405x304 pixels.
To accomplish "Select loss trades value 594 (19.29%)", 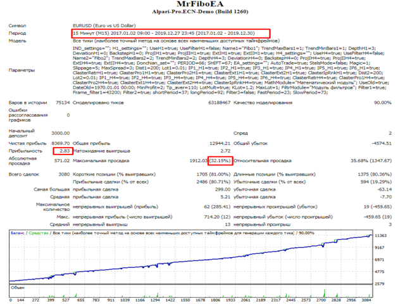I will [x=376, y=182].
